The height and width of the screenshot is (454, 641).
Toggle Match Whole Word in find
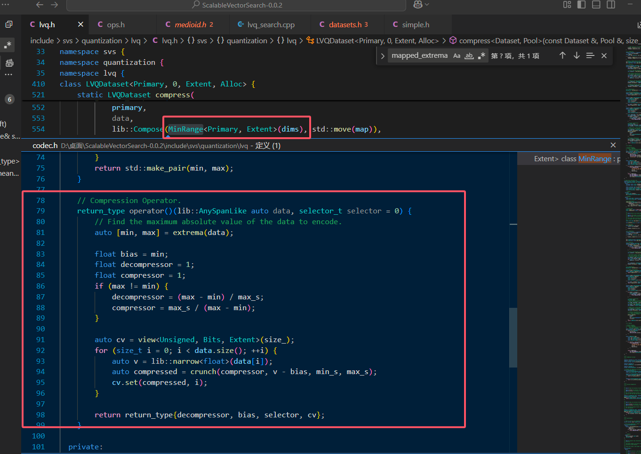click(x=469, y=55)
